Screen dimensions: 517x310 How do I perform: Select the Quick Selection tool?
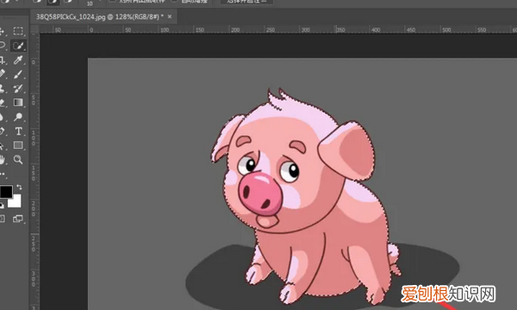[18, 46]
